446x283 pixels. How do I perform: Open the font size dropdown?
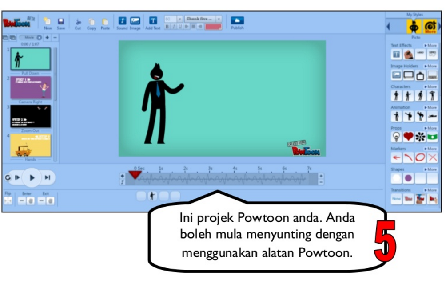coord(179,19)
